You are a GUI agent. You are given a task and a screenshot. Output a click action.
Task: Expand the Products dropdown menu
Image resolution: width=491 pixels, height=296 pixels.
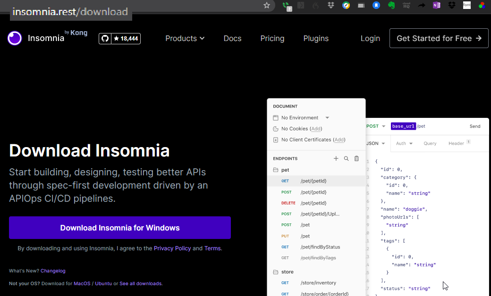tap(185, 39)
